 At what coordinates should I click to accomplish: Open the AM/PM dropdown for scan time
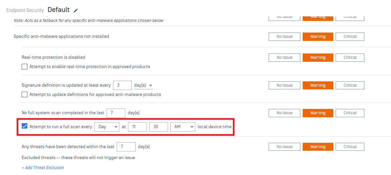182,127
